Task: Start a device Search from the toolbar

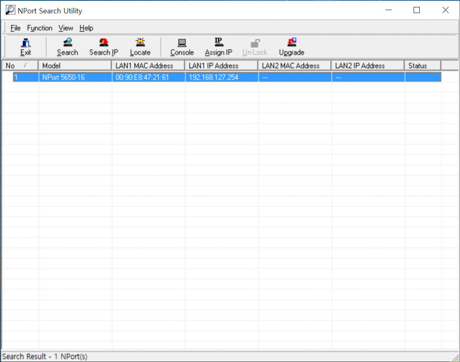Action: pyautogui.click(x=67, y=47)
